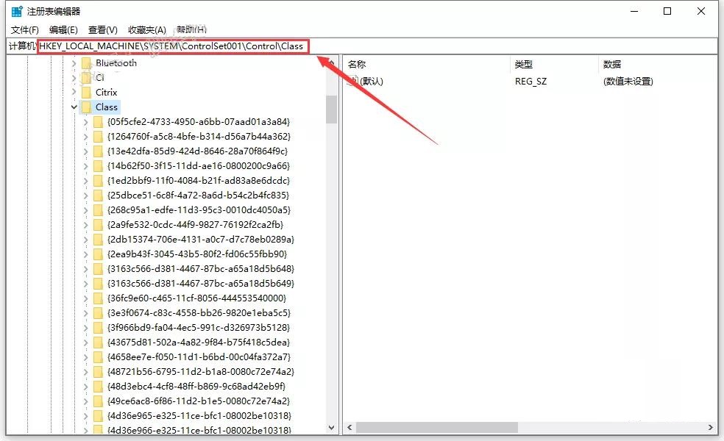The height and width of the screenshot is (441, 724).
Task: Expand the CI key
Action: pos(74,78)
